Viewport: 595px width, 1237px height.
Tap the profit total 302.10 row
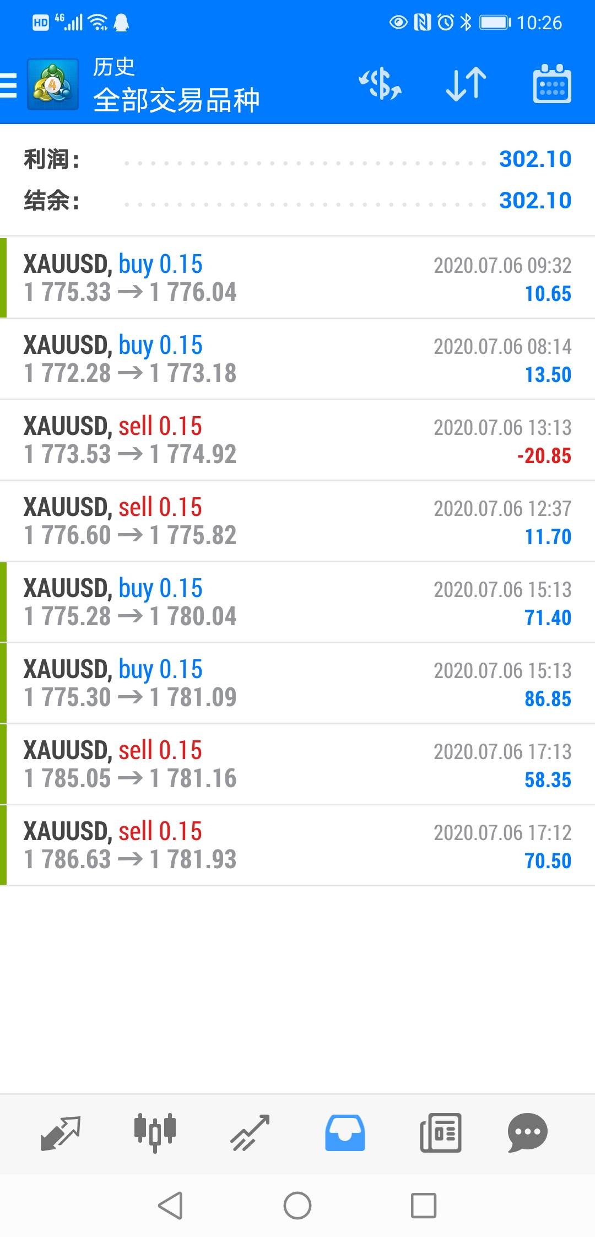pyautogui.click(x=297, y=159)
